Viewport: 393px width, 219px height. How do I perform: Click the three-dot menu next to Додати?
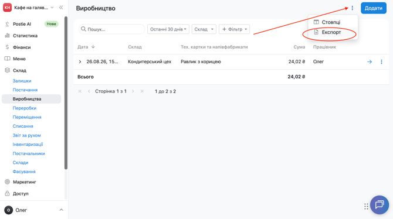click(x=352, y=8)
